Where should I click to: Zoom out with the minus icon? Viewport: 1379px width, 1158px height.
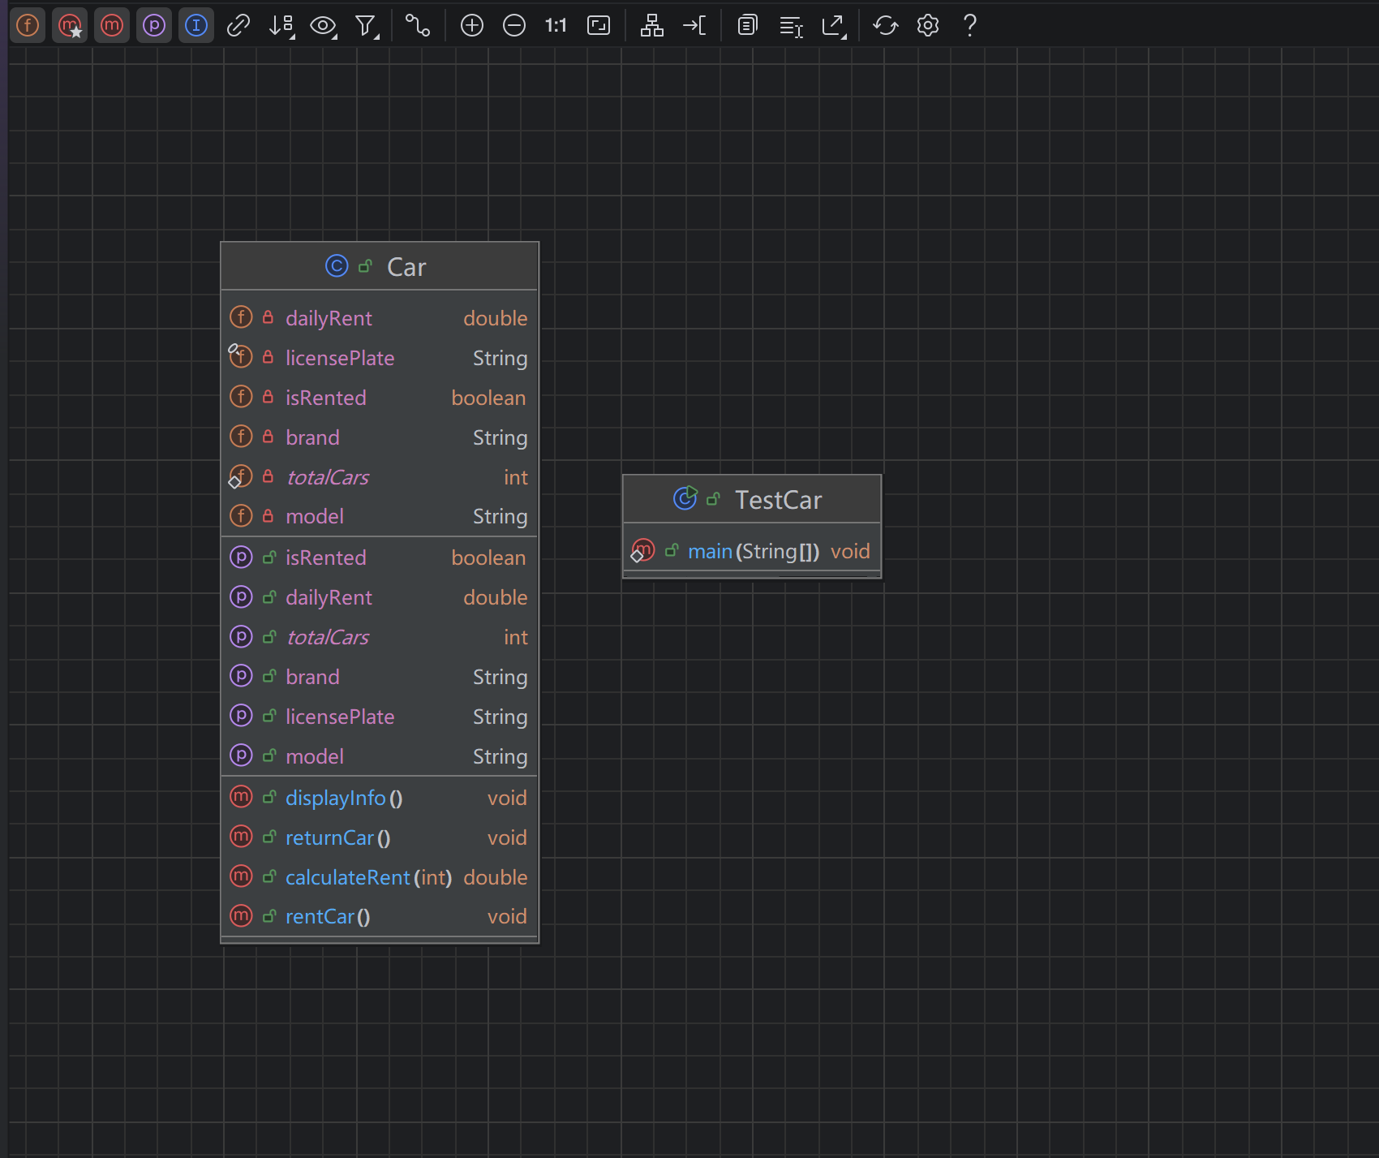point(514,26)
